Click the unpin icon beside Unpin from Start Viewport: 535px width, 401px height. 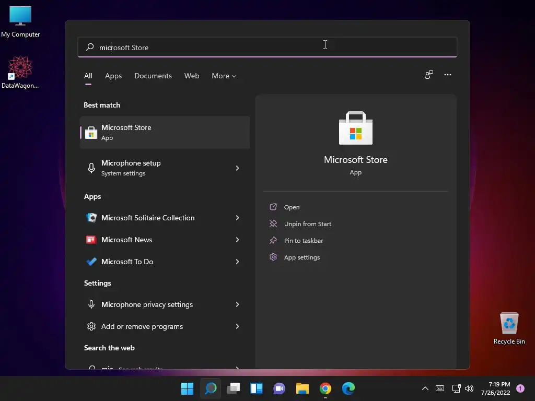click(273, 223)
